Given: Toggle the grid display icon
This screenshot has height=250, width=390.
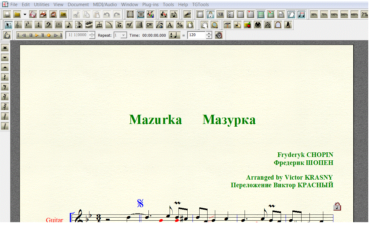Looking at the screenshot, I should pos(241,14).
